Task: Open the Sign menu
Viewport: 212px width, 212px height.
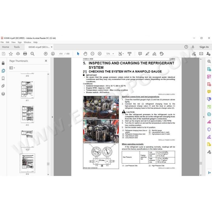Action: click(20, 42)
